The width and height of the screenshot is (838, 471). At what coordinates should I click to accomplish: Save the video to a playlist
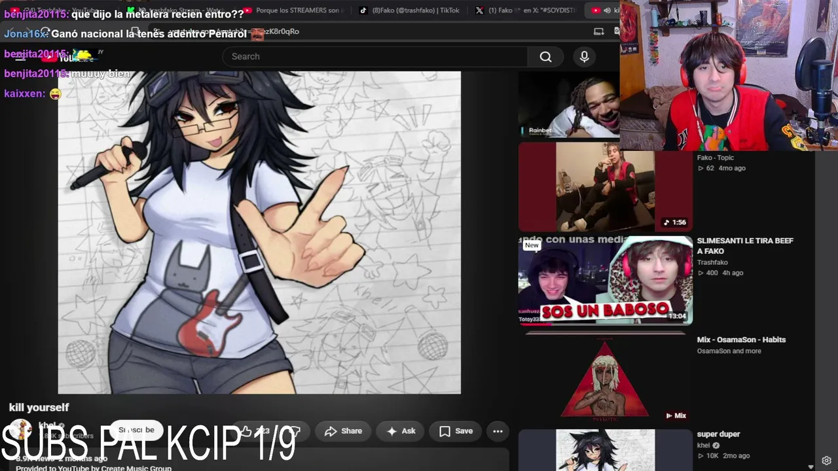click(456, 431)
